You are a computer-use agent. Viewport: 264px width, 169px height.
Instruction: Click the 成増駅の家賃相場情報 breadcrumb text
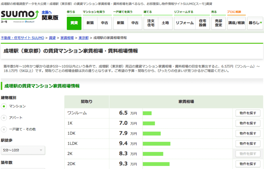click(110, 38)
